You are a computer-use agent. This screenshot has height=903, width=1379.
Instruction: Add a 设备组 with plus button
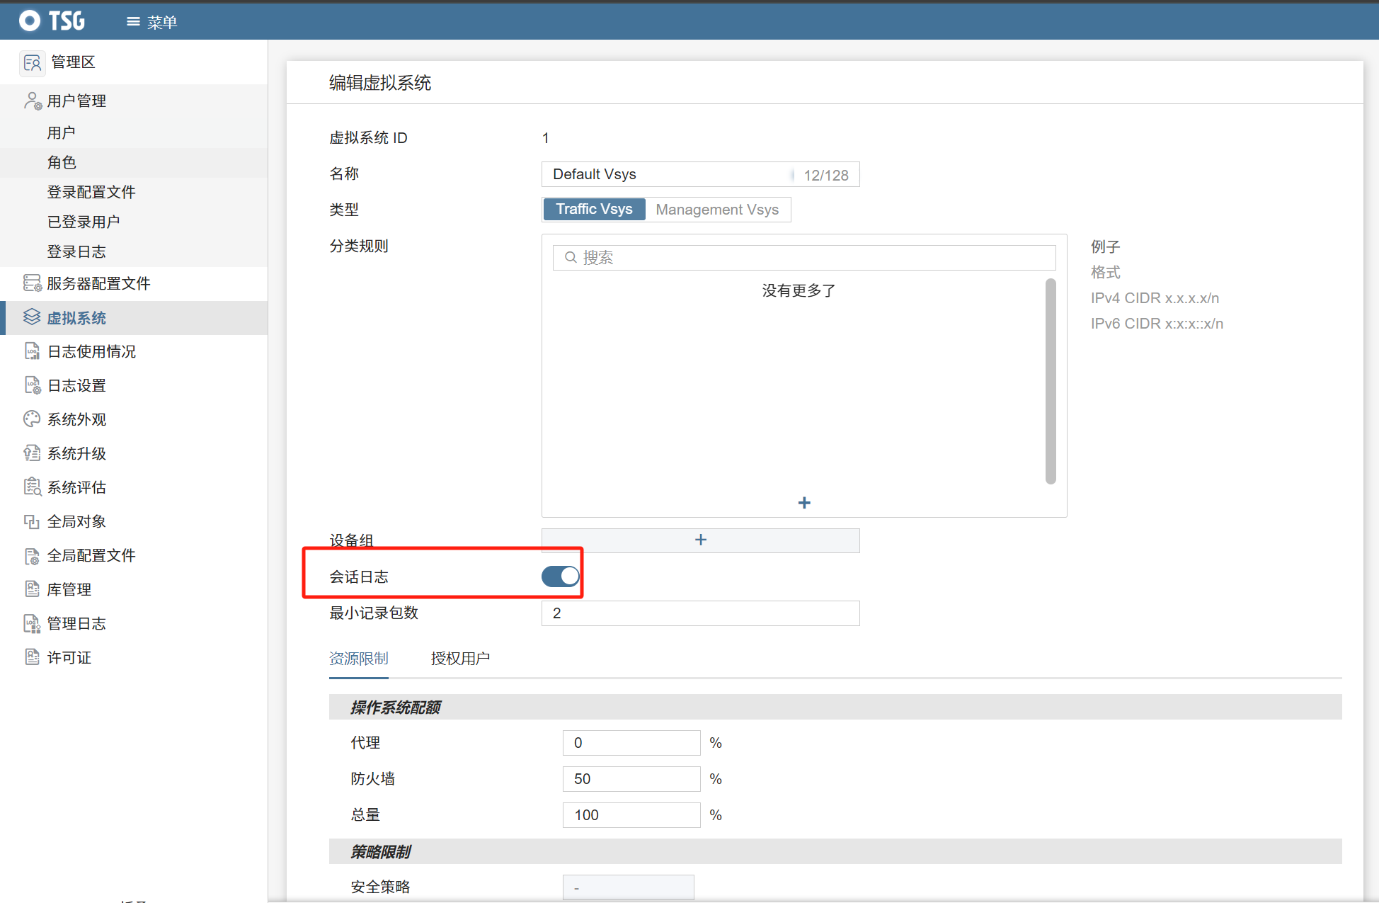(x=700, y=540)
